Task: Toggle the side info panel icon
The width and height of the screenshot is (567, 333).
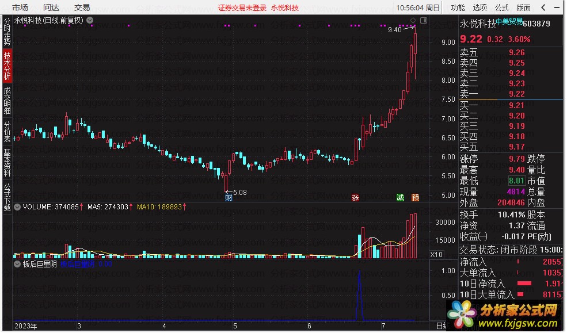Action: (x=424, y=21)
